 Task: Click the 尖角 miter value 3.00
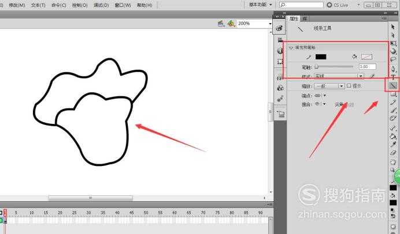[350, 104]
